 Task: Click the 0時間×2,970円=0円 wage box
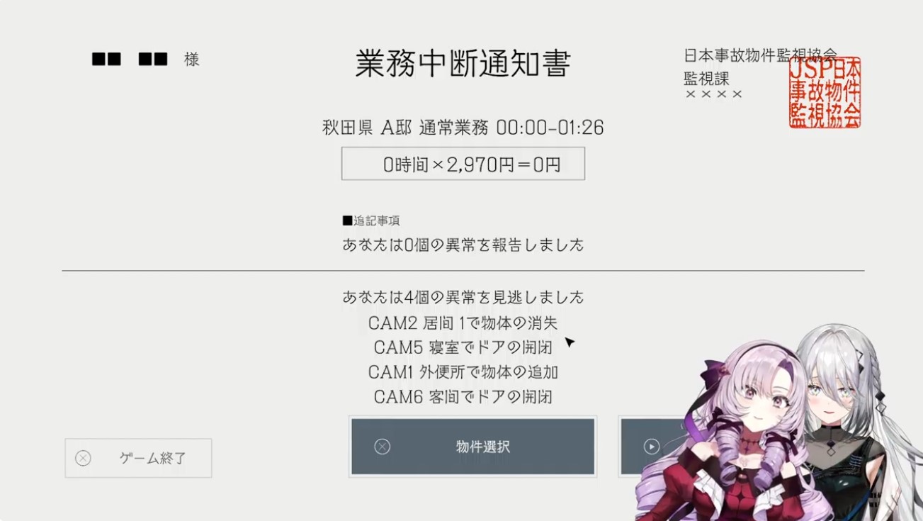pyautogui.click(x=463, y=164)
